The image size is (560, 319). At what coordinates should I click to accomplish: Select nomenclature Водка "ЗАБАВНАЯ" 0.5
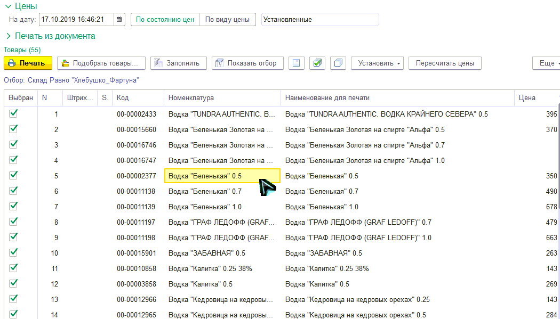(222, 253)
